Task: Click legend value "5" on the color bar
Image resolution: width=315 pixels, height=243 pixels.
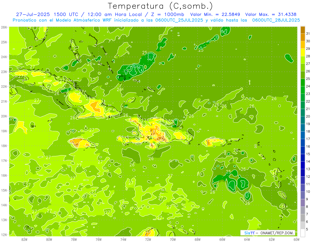Action: [307, 229]
